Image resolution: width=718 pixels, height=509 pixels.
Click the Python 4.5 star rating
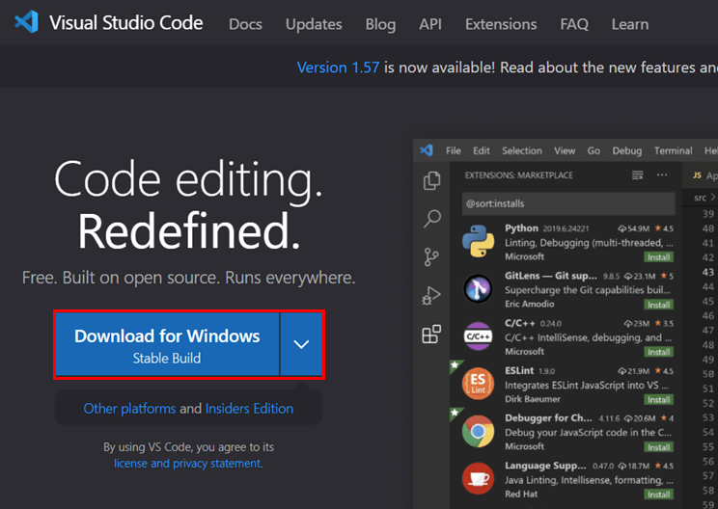(x=664, y=228)
